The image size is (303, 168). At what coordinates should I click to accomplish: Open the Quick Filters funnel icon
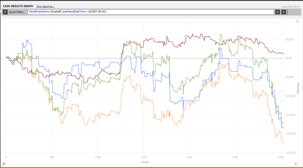[5, 12]
